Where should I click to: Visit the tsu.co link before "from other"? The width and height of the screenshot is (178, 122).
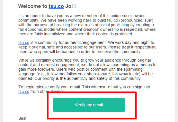click(x=24, y=92)
